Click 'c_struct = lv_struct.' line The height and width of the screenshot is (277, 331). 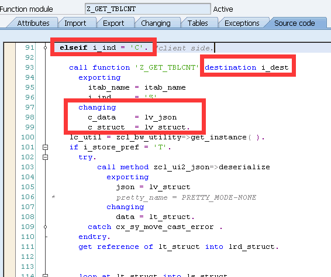[x=139, y=127]
